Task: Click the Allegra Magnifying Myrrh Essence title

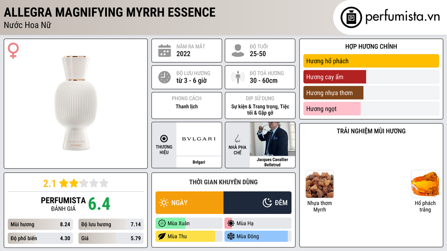Action: tap(110, 12)
